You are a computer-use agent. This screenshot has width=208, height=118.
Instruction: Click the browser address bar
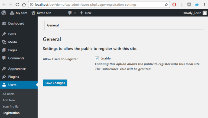pos(95,5)
